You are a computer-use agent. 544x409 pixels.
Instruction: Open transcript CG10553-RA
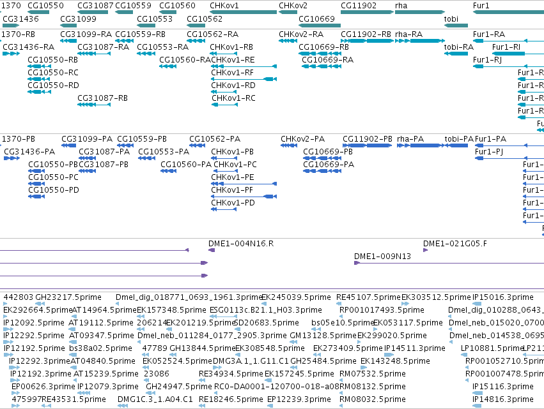(x=163, y=47)
